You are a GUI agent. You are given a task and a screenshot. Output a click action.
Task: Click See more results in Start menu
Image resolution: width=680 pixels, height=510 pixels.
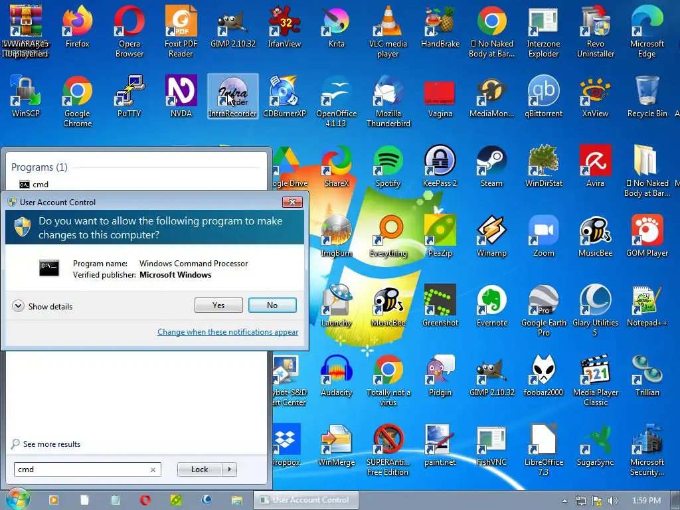click(46, 444)
